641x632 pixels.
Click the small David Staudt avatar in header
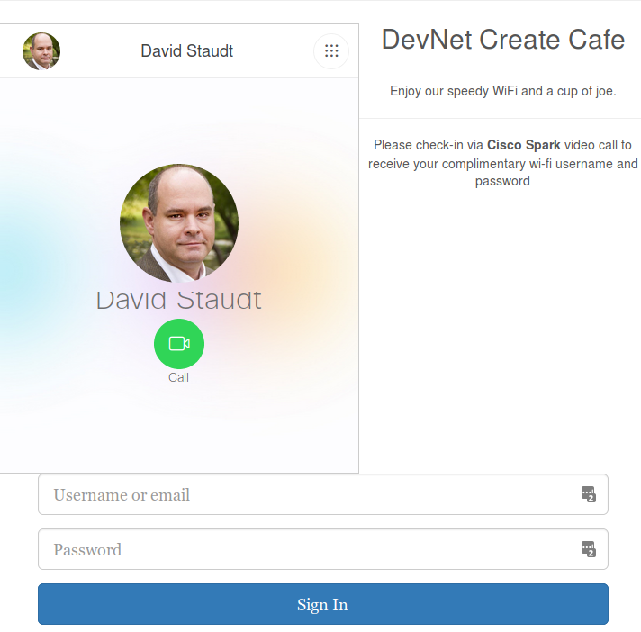(41, 51)
